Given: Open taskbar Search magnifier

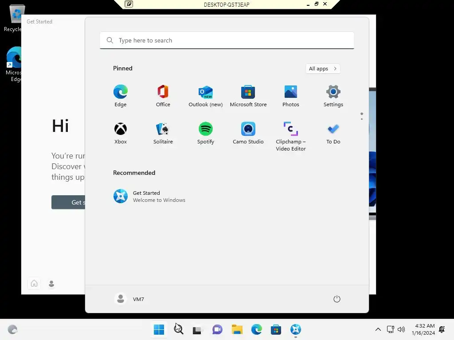Looking at the screenshot, I should 179,329.
